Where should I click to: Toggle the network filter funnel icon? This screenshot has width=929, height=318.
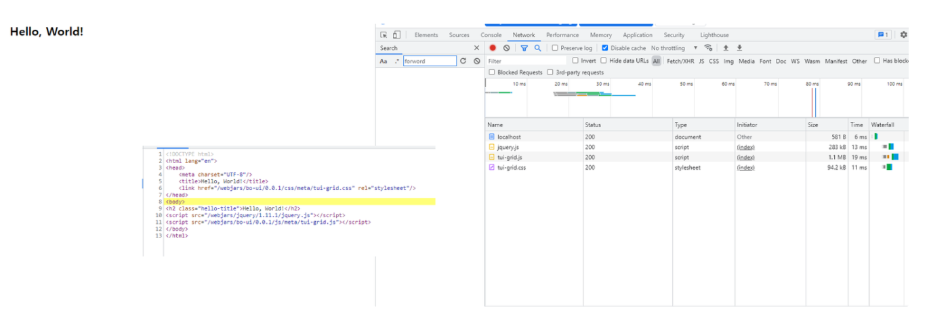tap(524, 48)
